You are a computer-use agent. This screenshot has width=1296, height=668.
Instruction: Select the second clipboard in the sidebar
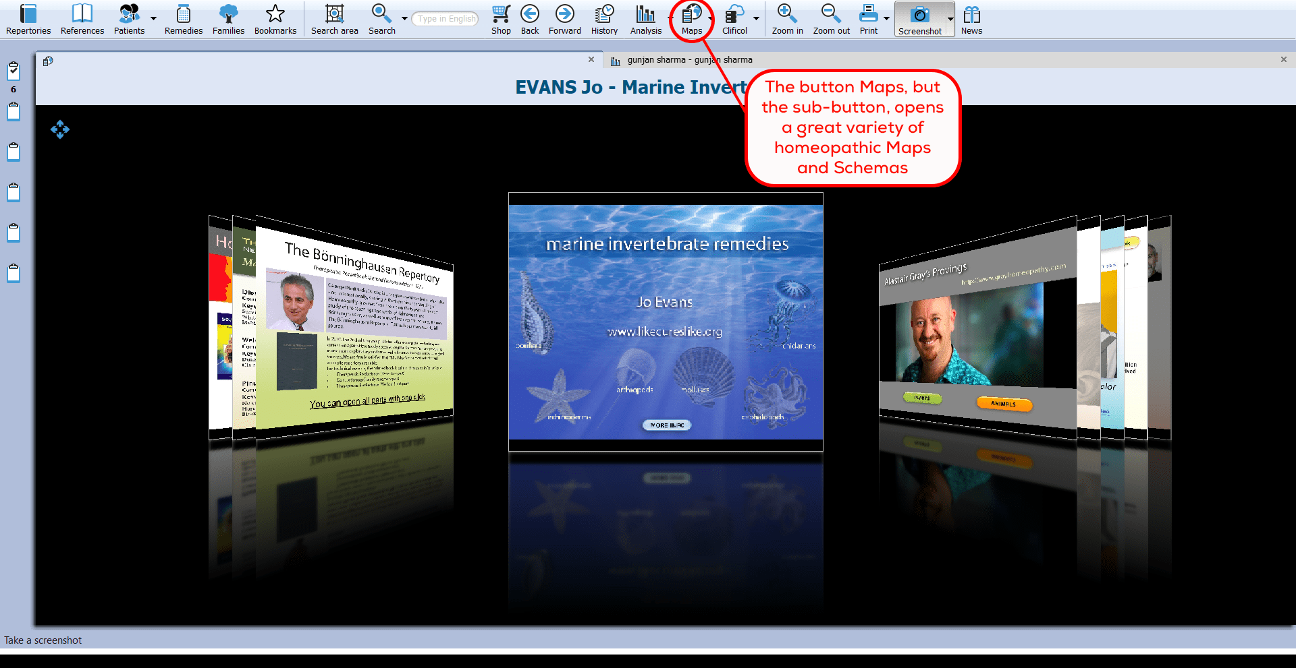pyautogui.click(x=13, y=112)
